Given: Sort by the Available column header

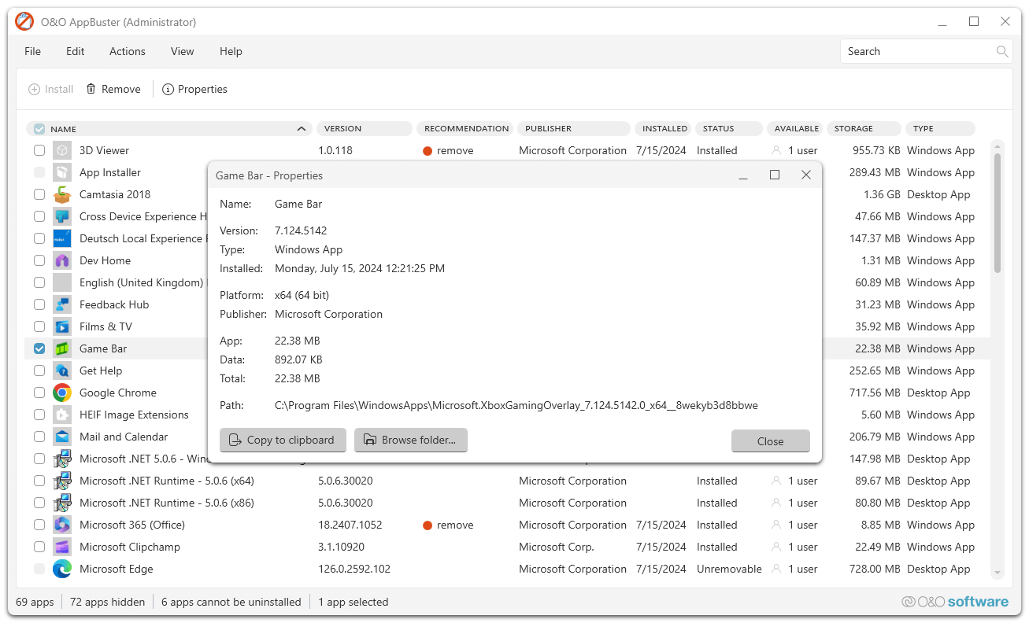Looking at the screenshot, I should [x=795, y=128].
